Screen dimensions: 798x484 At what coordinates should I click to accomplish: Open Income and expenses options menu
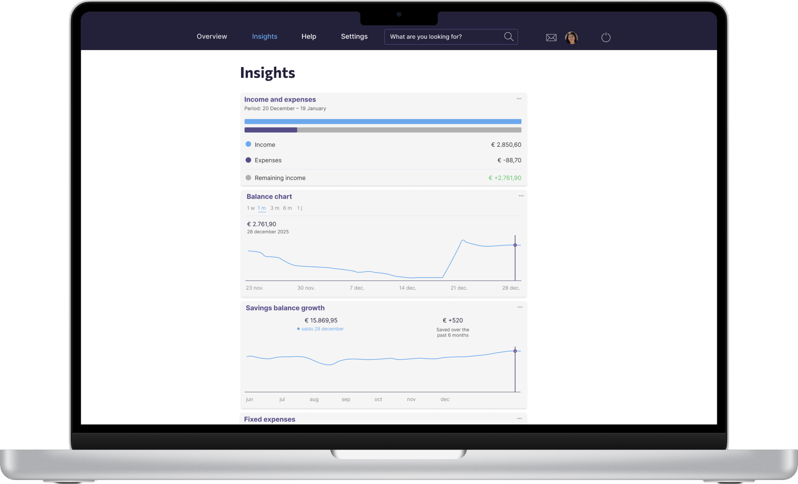[x=519, y=99]
